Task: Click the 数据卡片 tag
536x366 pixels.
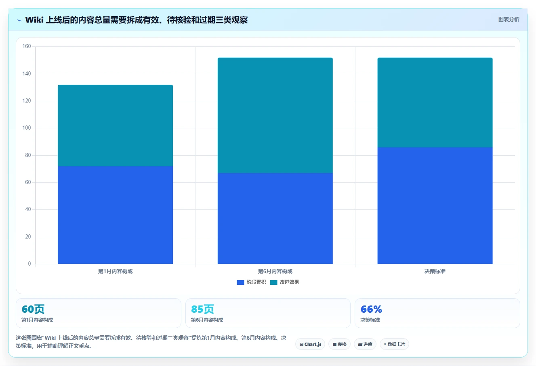Action: (x=394, y=344)
